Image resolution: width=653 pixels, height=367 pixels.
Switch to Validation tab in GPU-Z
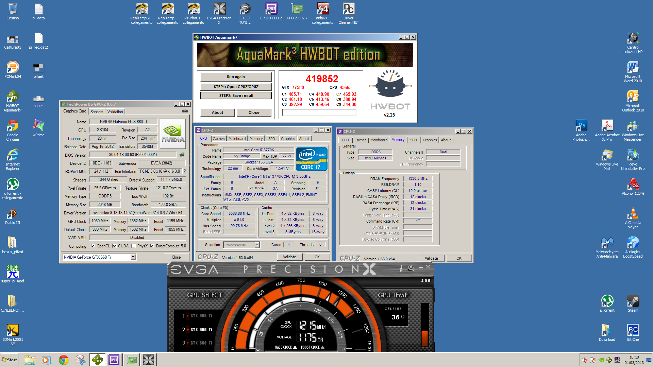tap(115, 112)
